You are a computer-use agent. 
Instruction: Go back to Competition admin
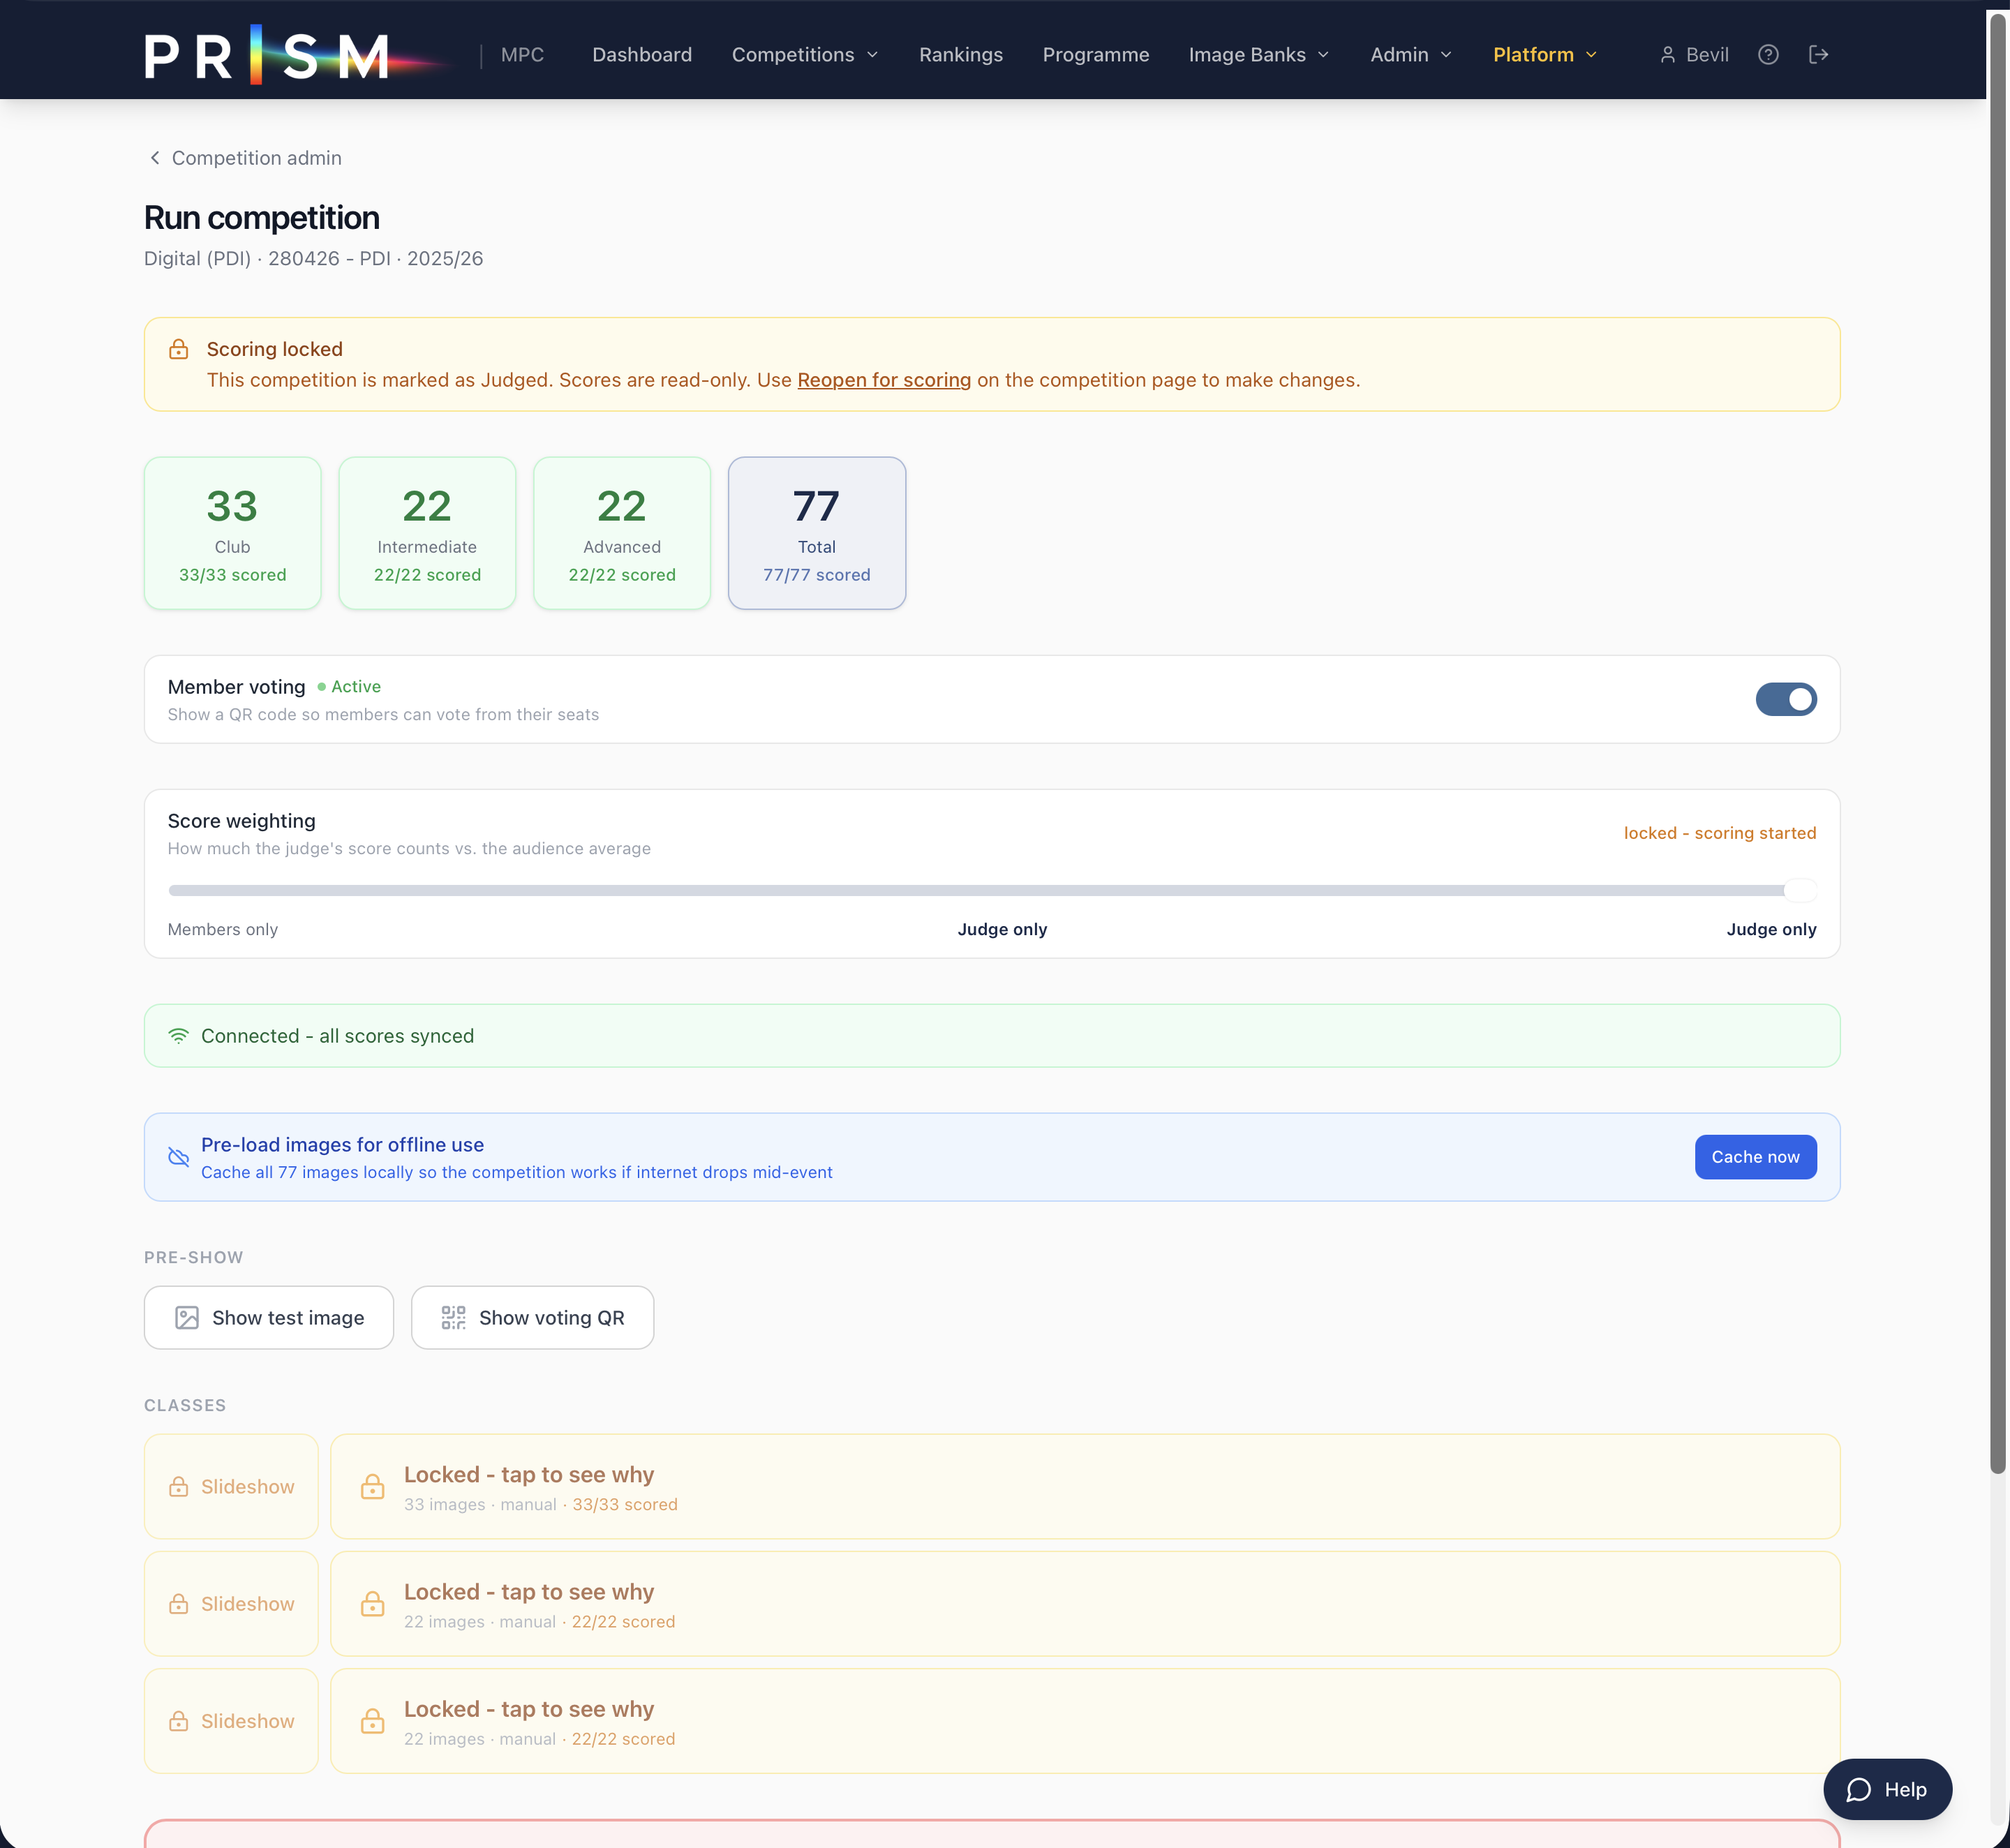pos(244,158)
